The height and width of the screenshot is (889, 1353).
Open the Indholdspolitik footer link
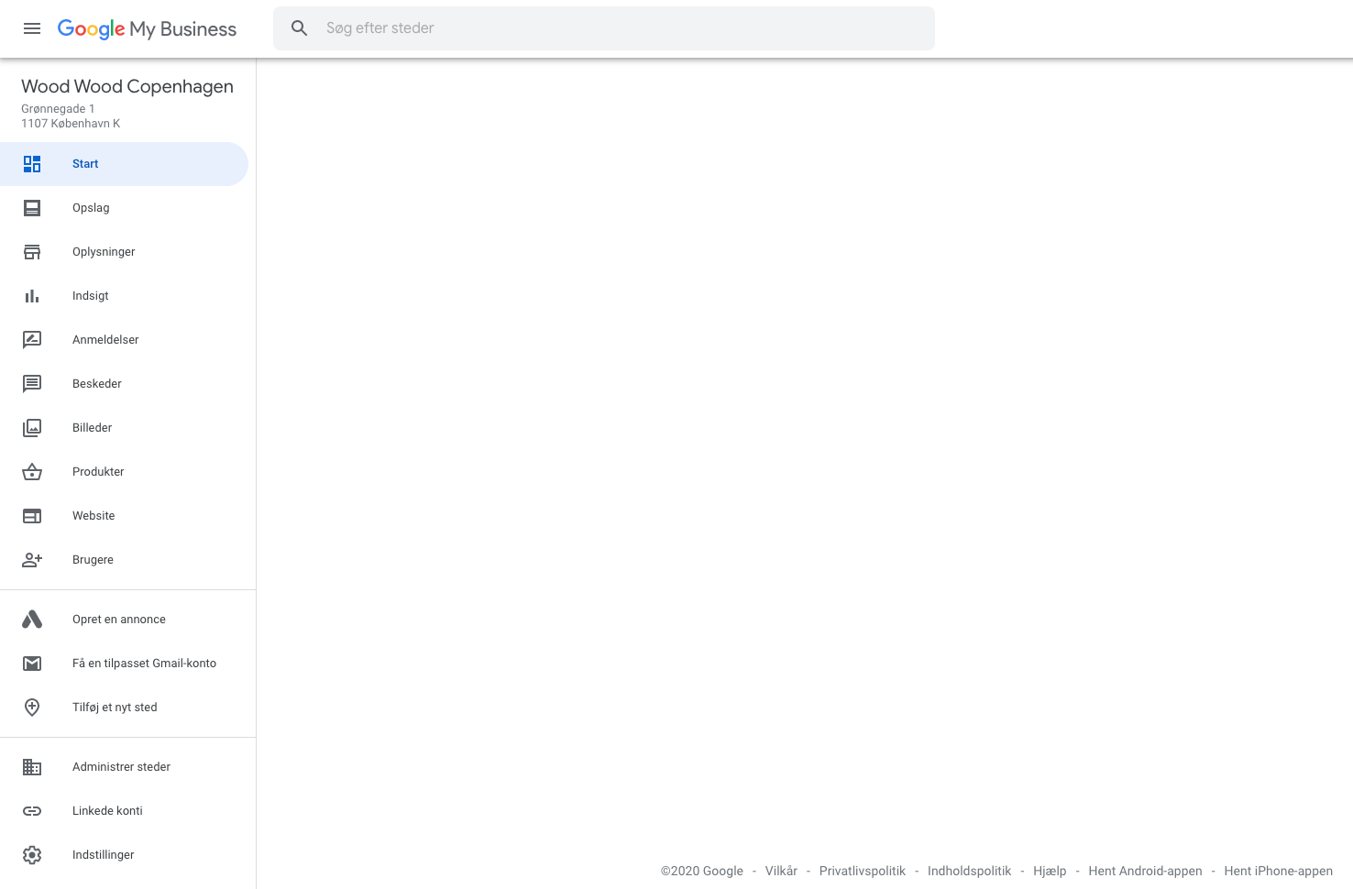click(x=969, y=872)
